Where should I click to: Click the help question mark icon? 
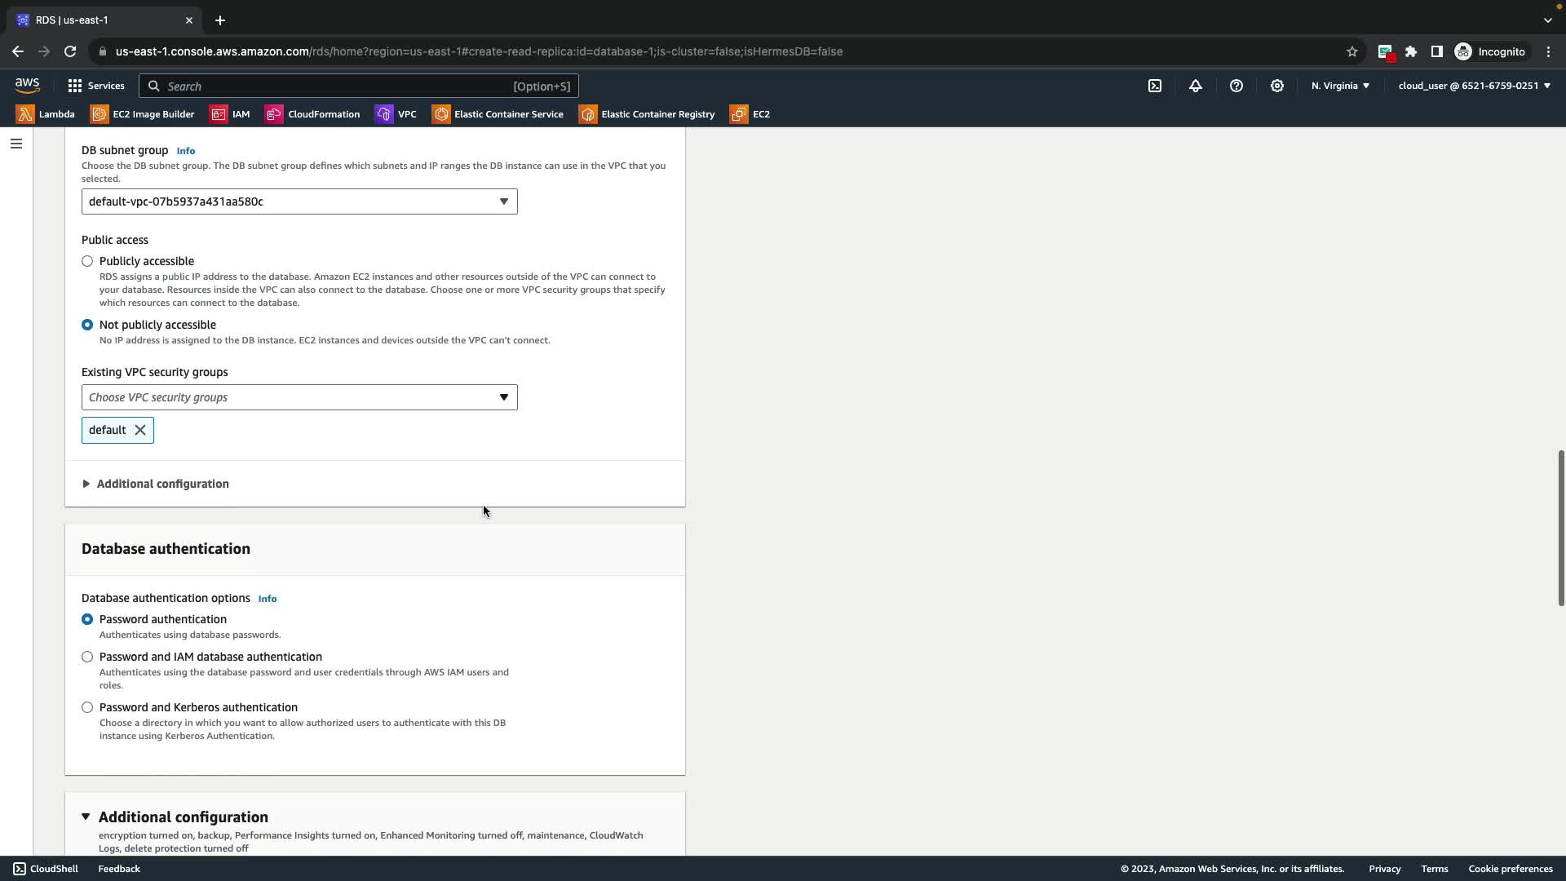pos(1236,86)
